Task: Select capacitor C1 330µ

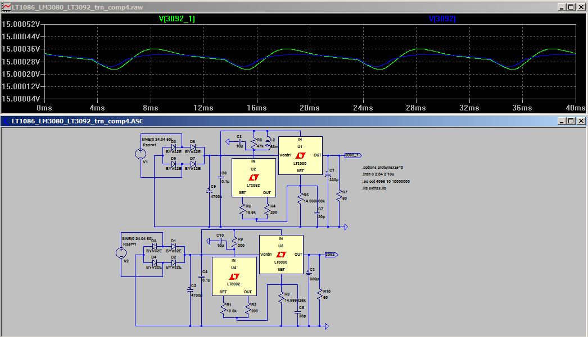Action: pyautogui.click(x=328, y=174)
